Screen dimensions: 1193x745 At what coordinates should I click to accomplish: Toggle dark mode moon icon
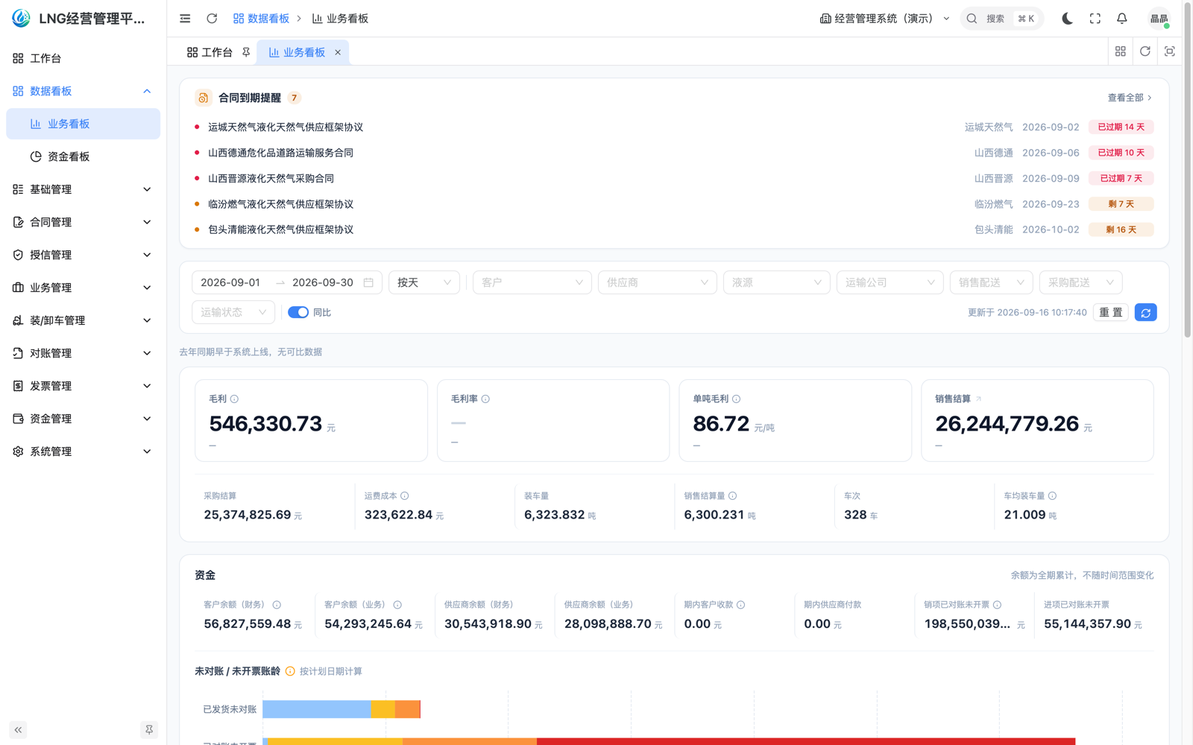[1067, 19]
